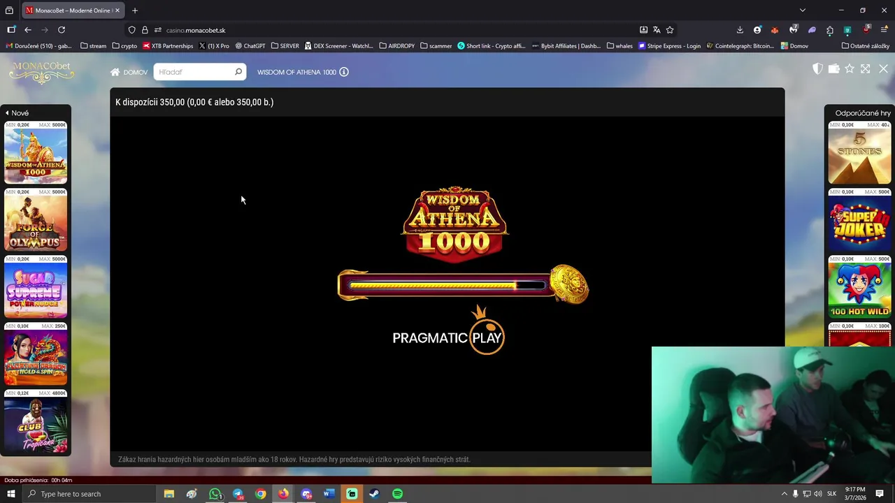Click the DOMOV home icon link

click(x=129, y=72)
